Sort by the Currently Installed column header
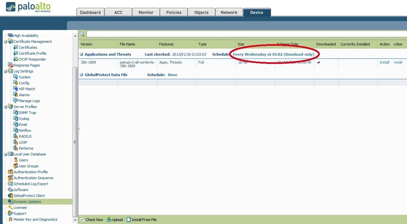 coord(358,44)
